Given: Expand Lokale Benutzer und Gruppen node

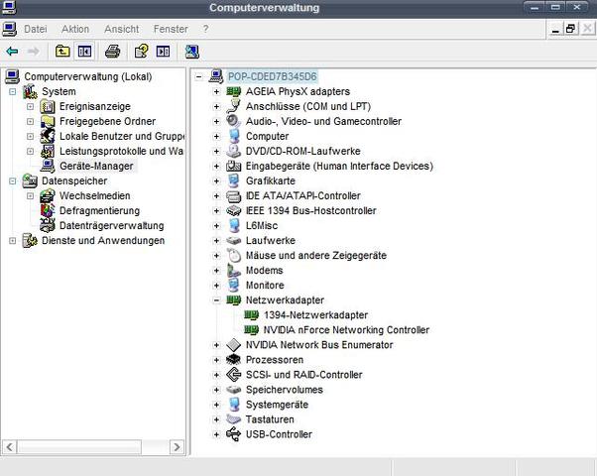Looking at the screenshot, I should (x=30, y=136).
